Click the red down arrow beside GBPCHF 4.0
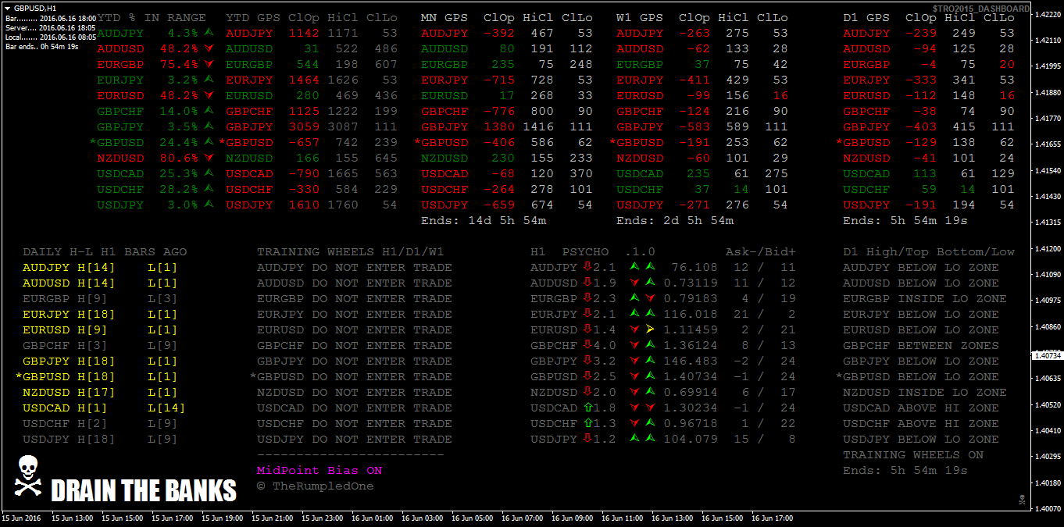This screenshot has height=527, width=1064. pos(587,345)
